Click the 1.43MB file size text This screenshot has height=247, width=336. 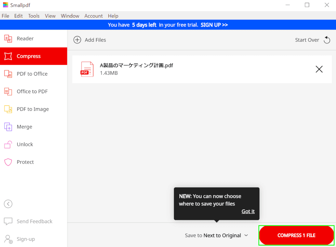pyautogui.click(x=109, y=73)
